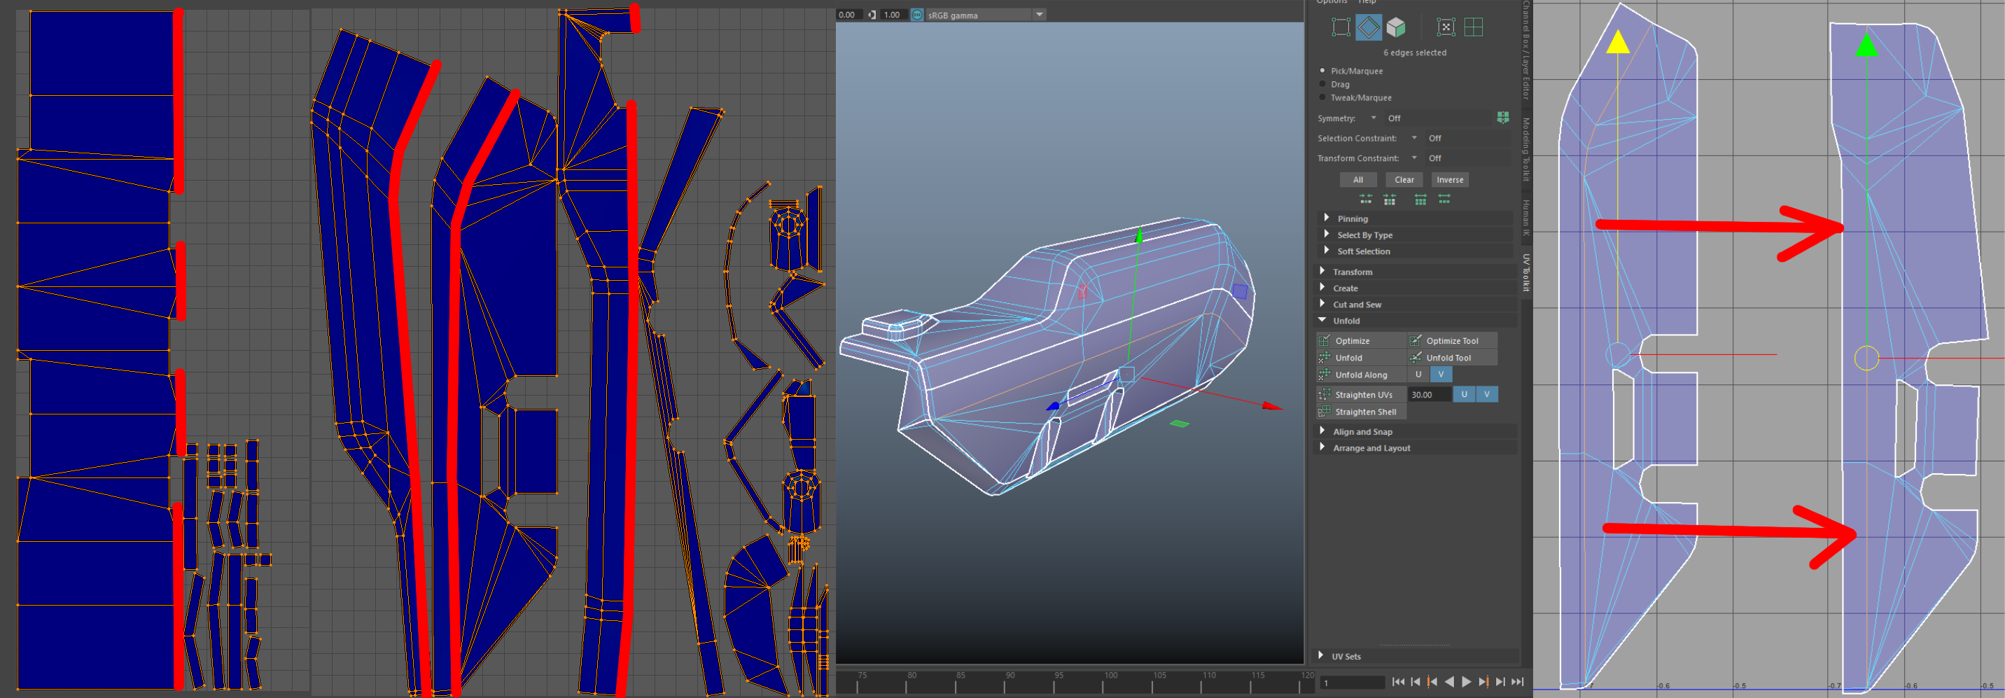This screenshot has width=2005, height=698.
Task: Select the Drag radio option
Action: [1322, 84]
